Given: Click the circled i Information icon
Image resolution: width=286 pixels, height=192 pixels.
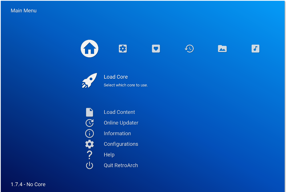Looking at the screenshot, I should coord(89,133).
